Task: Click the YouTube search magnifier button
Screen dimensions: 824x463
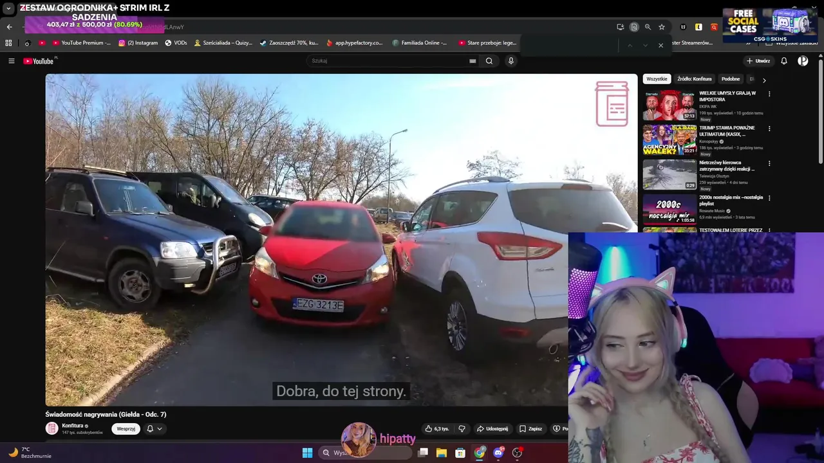Action: pos(489,61)
